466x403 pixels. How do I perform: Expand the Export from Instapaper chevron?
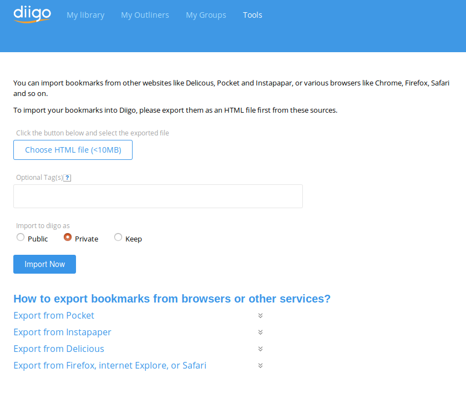[260, 333]
